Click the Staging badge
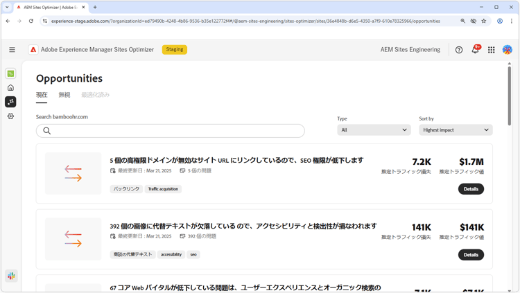The width and height of the screenshot is (520, 293). coord(175,49)
